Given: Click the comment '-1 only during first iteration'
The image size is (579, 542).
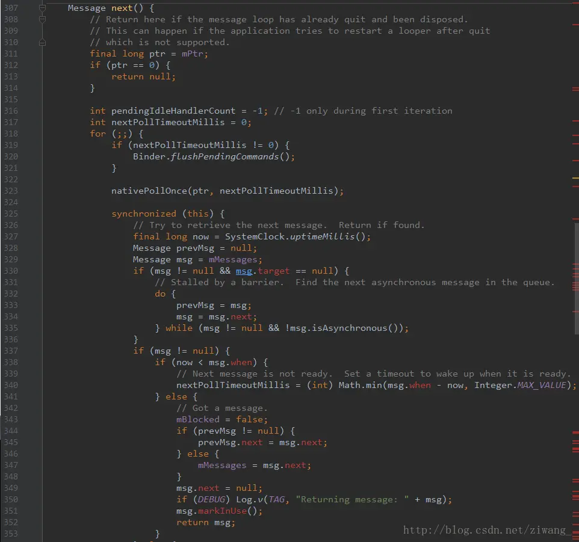Looking at the screenshot, I should pos(363,111).
